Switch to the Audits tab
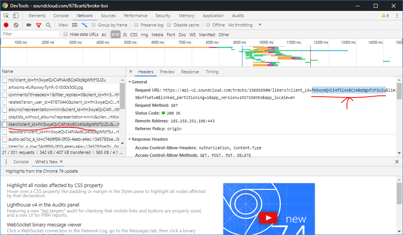Image resolution: width=403 pixels, height=235 pixels. tap(238, 16)
